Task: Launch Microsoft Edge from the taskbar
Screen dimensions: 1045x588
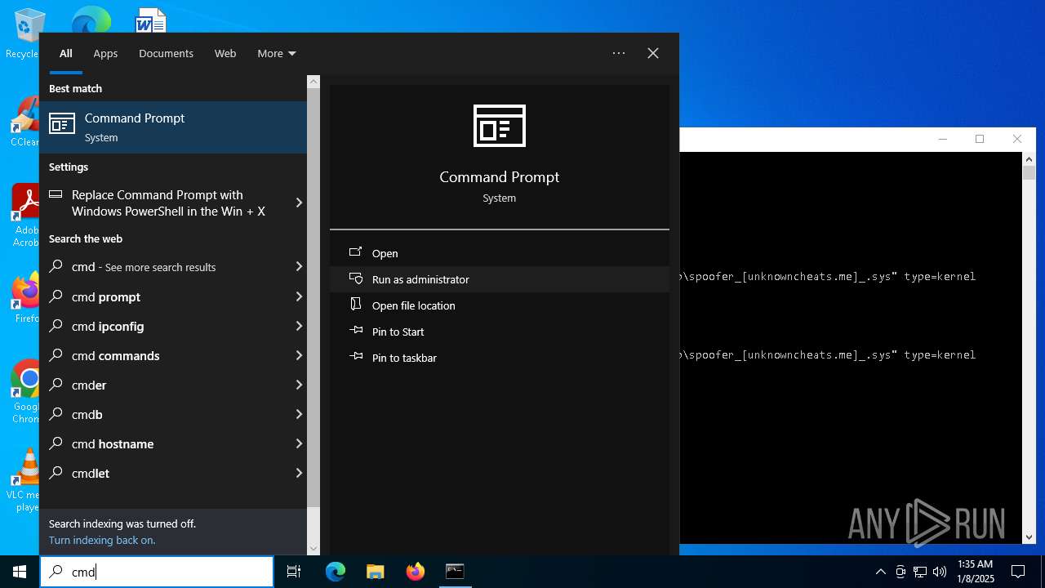Action: pyautogui.click(x=336, y=572)
